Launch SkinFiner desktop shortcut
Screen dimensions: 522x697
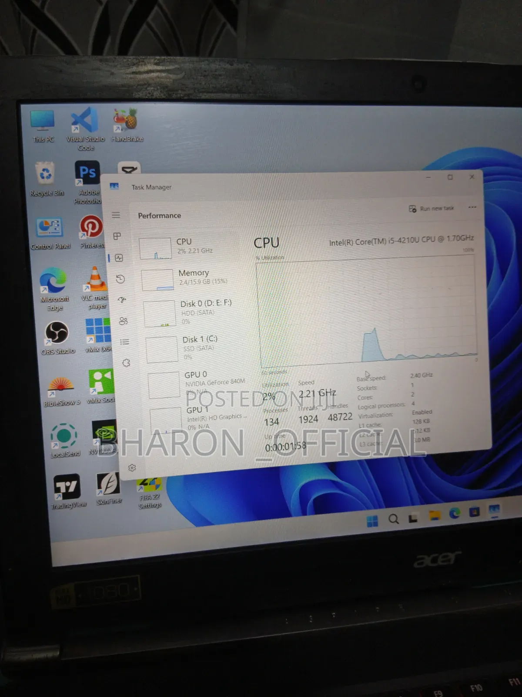109,488
